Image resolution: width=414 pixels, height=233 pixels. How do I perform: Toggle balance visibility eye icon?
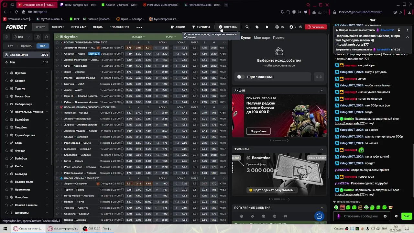[x=301, y=27]
